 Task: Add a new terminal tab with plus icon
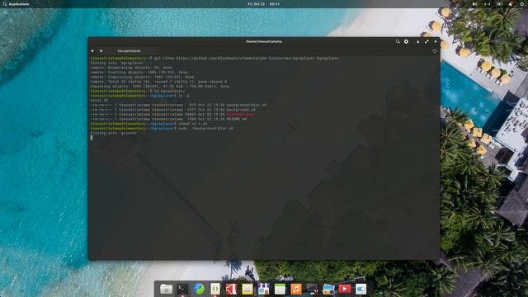(92, 51)
